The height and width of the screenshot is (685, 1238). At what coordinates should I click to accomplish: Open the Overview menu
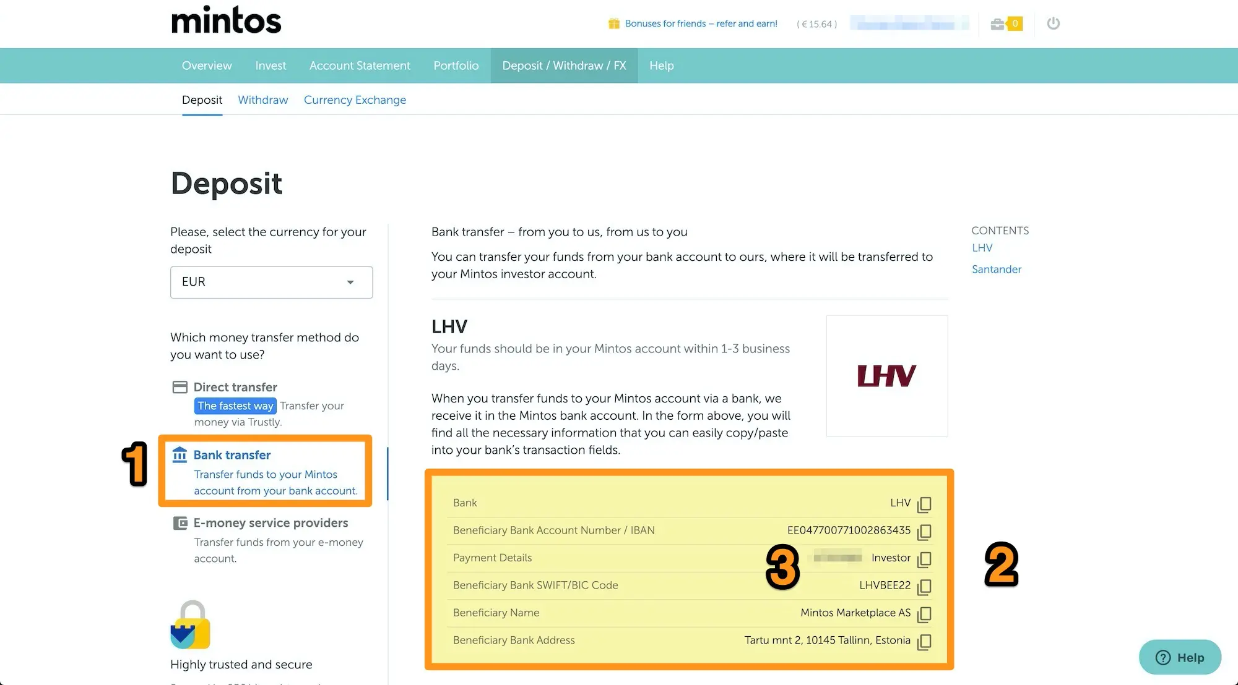207,66
